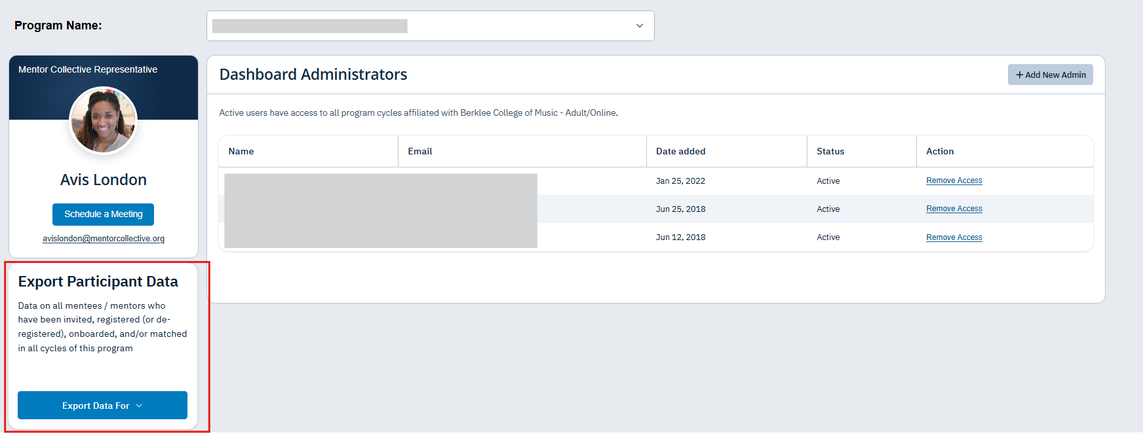1143x433 pixels.
Task: Click the export data description paragraph
Action: click(x=102, y=327)
